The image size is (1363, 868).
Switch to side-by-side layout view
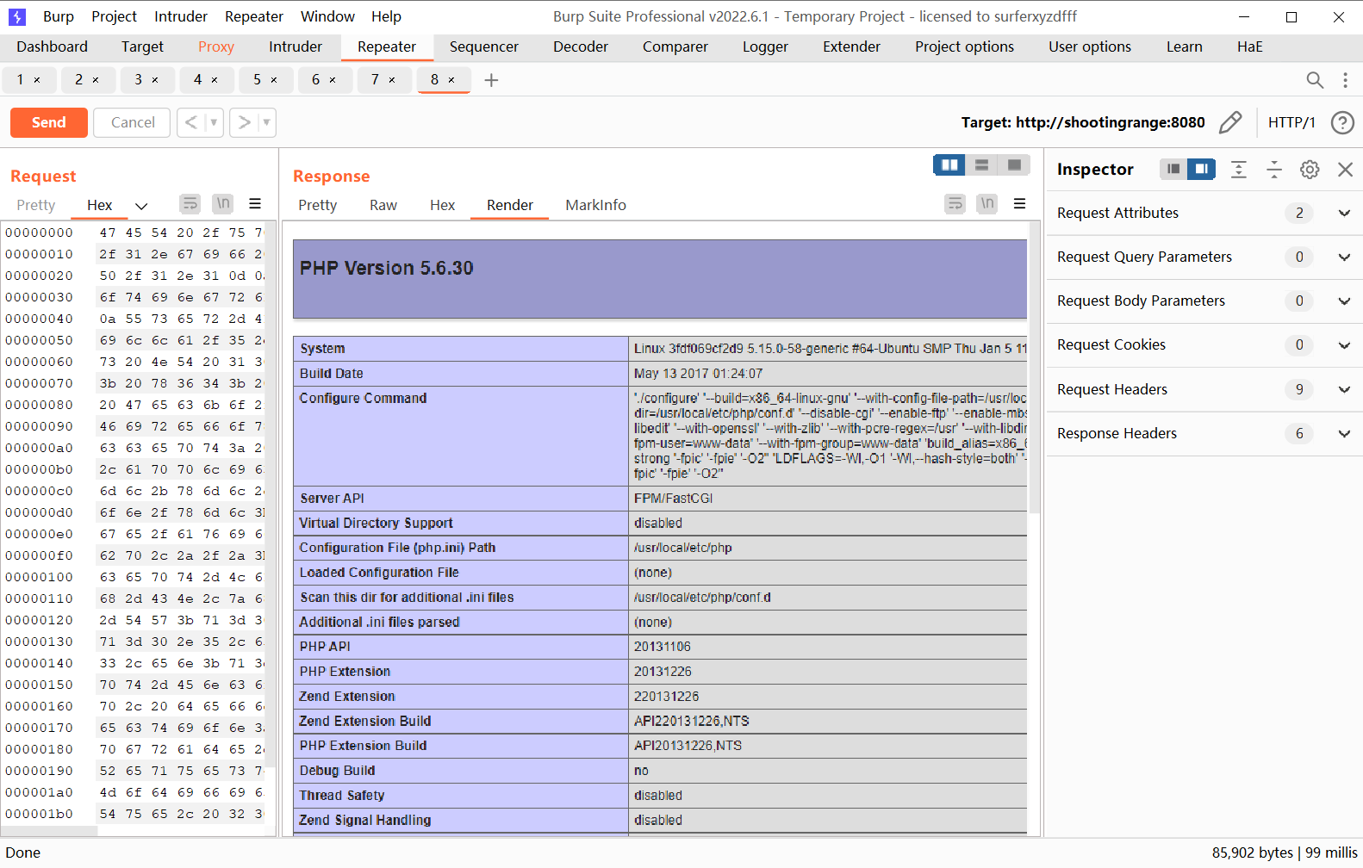point(949,164)
